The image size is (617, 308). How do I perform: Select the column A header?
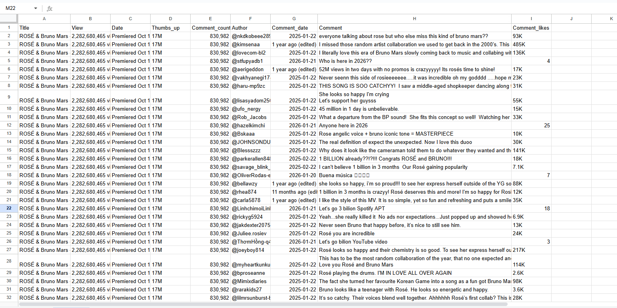pos(44,19)
